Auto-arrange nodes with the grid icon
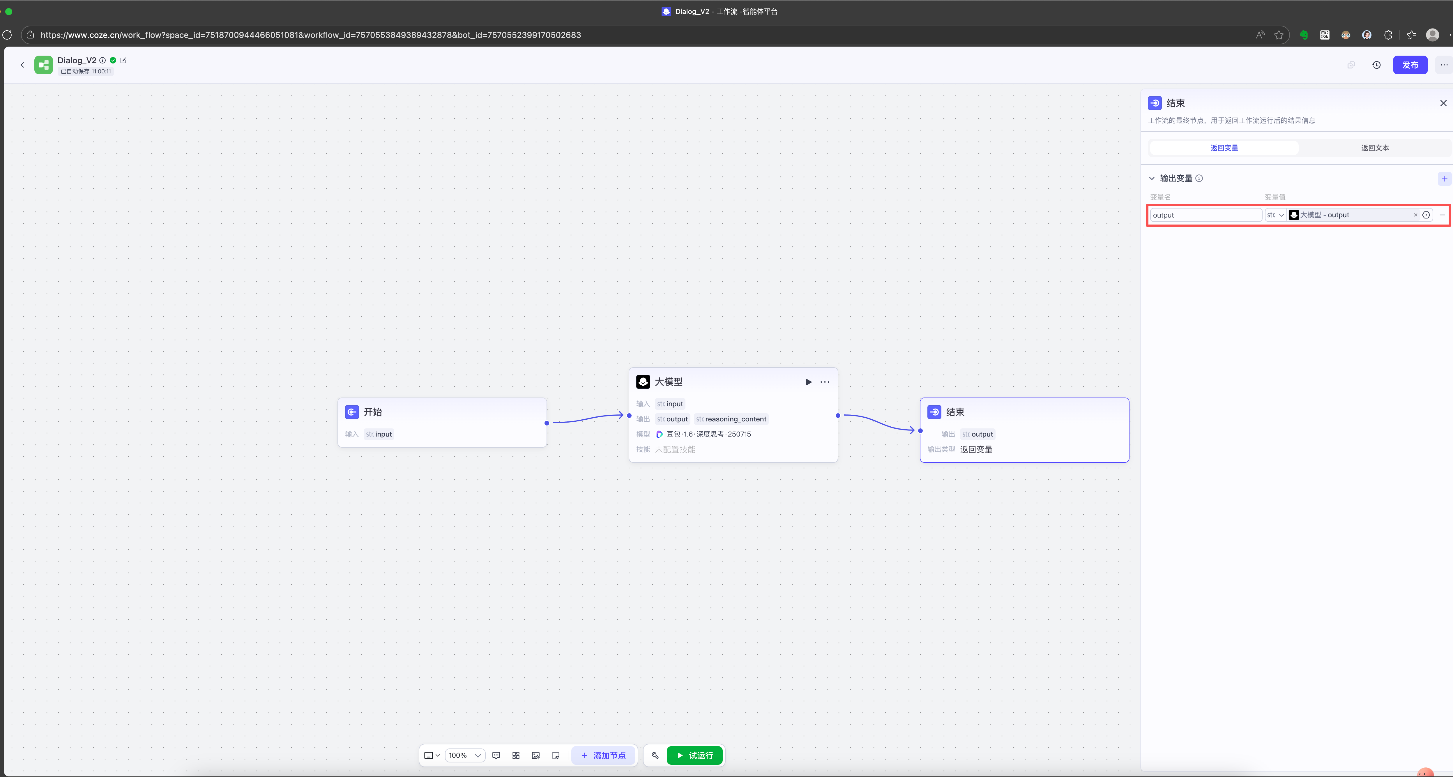Image resolution: width=1453 pixels, height=777 pixels. [x=516, y=755]
